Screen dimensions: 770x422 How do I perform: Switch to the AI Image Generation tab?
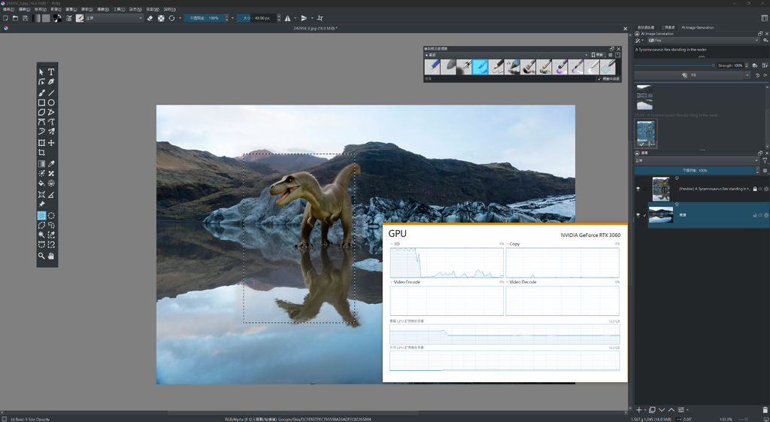click(x=697, y=27)
